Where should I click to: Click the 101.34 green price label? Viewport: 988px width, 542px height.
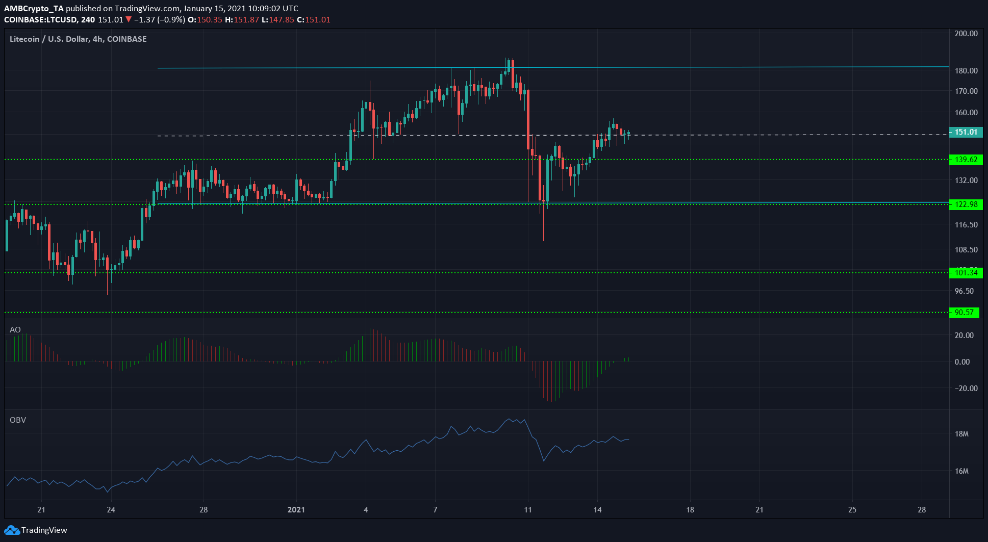(966, 273)
